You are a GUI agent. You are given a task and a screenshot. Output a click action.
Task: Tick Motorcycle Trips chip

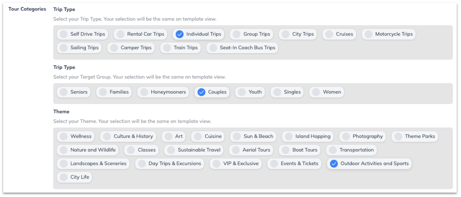point(389,34)
